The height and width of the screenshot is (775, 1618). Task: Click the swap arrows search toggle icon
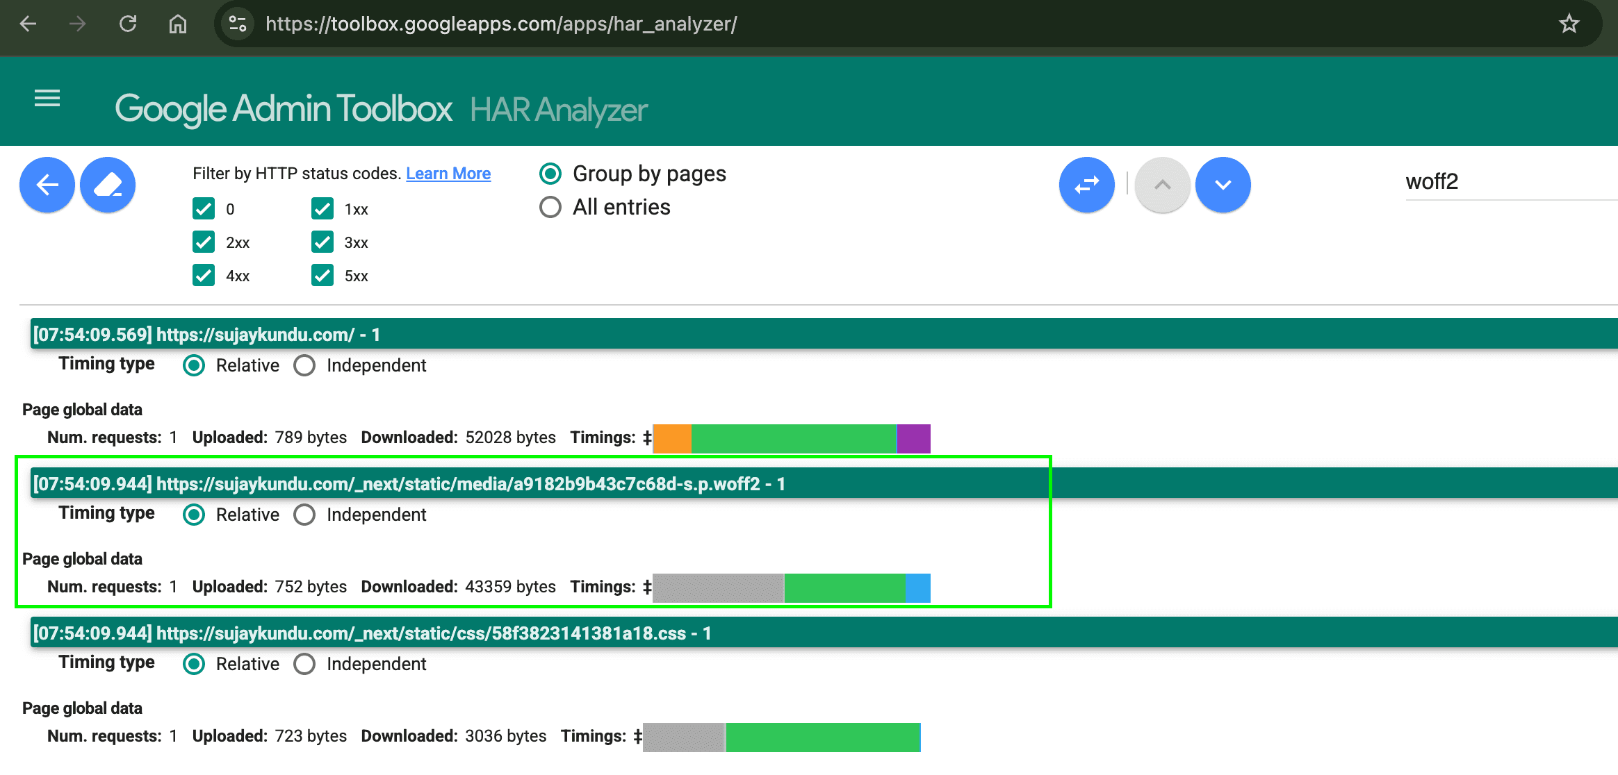(x=1086, y=184)
